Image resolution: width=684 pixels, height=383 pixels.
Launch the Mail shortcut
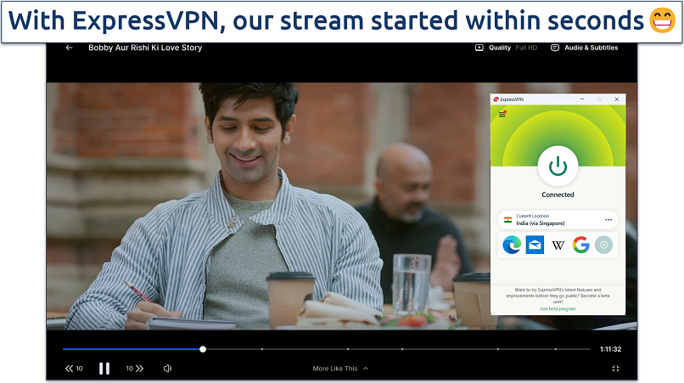[x=535, y=245]
